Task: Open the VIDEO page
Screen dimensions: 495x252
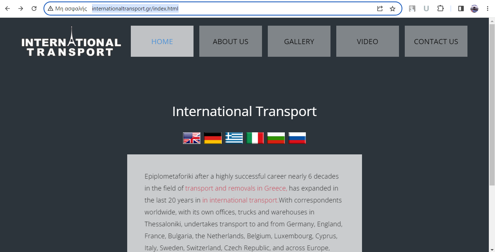Action: click(x=367, y=42)
